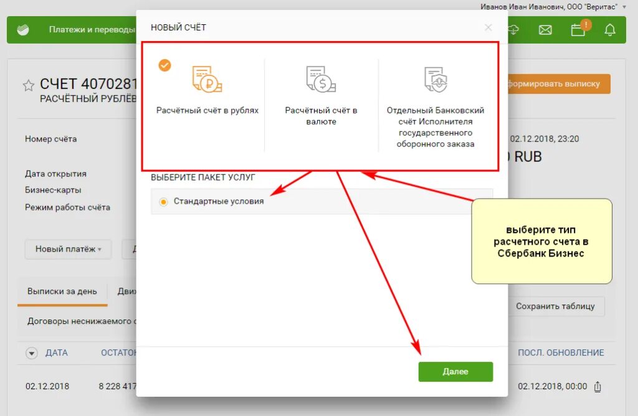The height and width of the screenshot is (416, 638).
Task: Choose Отдельный Банковский счёт Исполнителя option
Action: click(436, 127)
